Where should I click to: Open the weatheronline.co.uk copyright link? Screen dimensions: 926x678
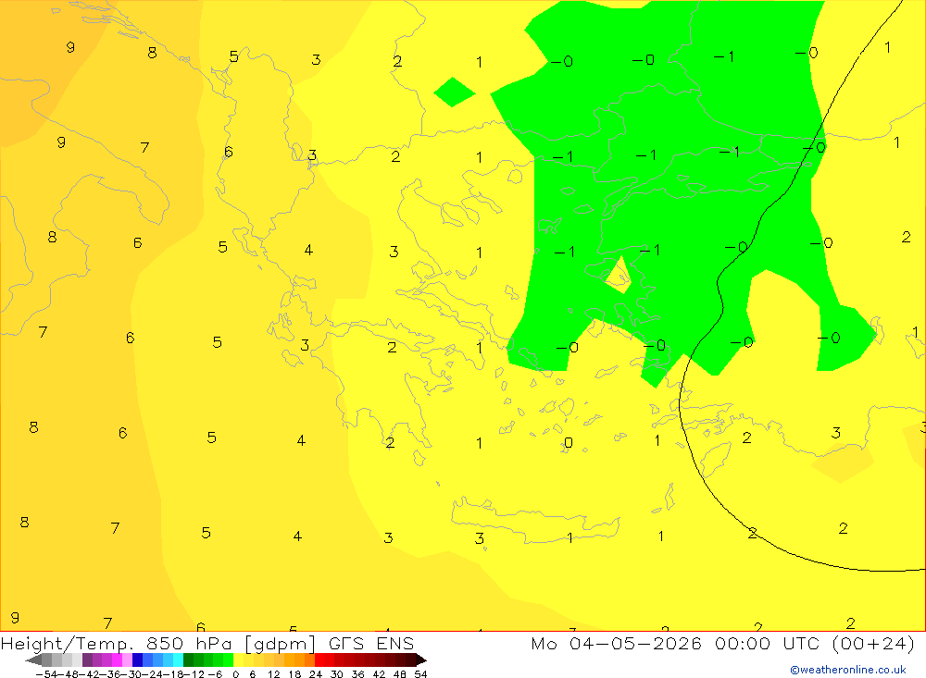[x=848, y=670]
